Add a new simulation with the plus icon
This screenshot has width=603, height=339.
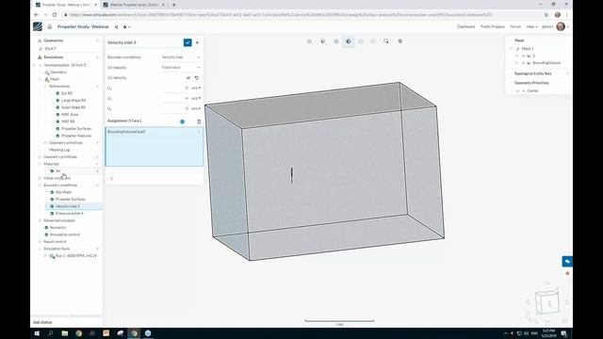(x=97, y=57)
